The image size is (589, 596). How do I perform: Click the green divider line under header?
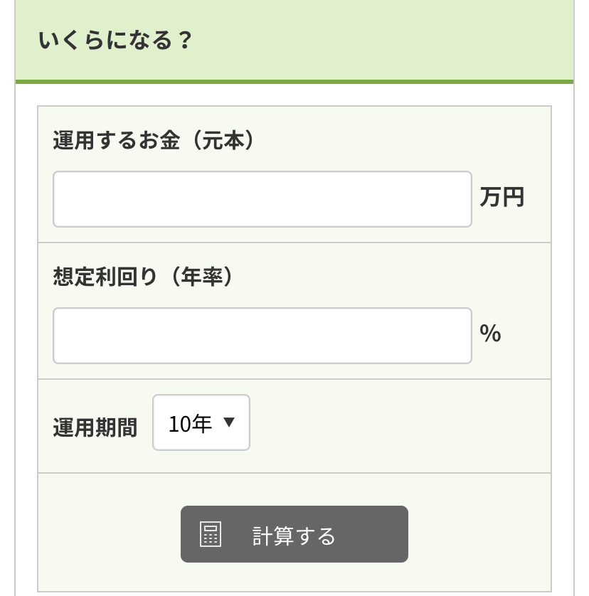(294, 82)
